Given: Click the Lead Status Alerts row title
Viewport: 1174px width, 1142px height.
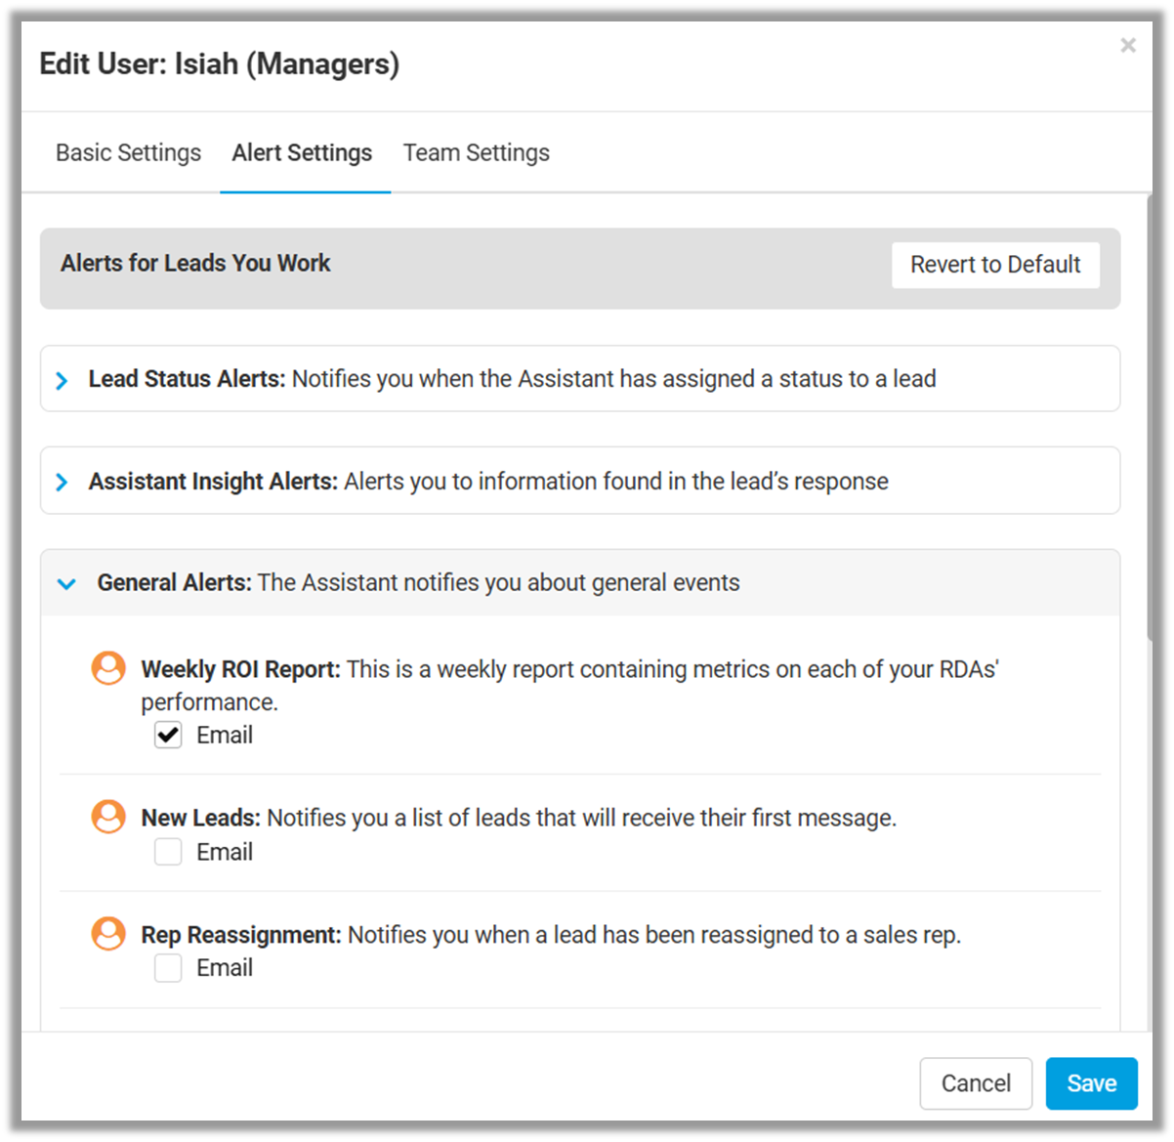Looking at the screenshot, I should [187, 379].
